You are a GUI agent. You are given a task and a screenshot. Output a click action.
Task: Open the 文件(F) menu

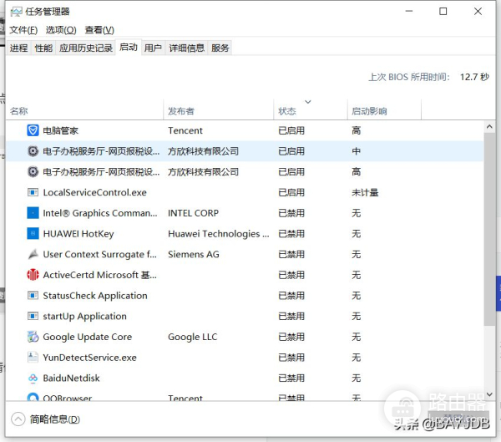(23, 30)
